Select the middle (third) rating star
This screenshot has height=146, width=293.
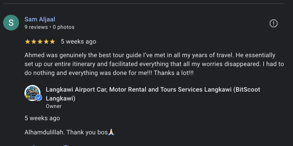[40, 42]
